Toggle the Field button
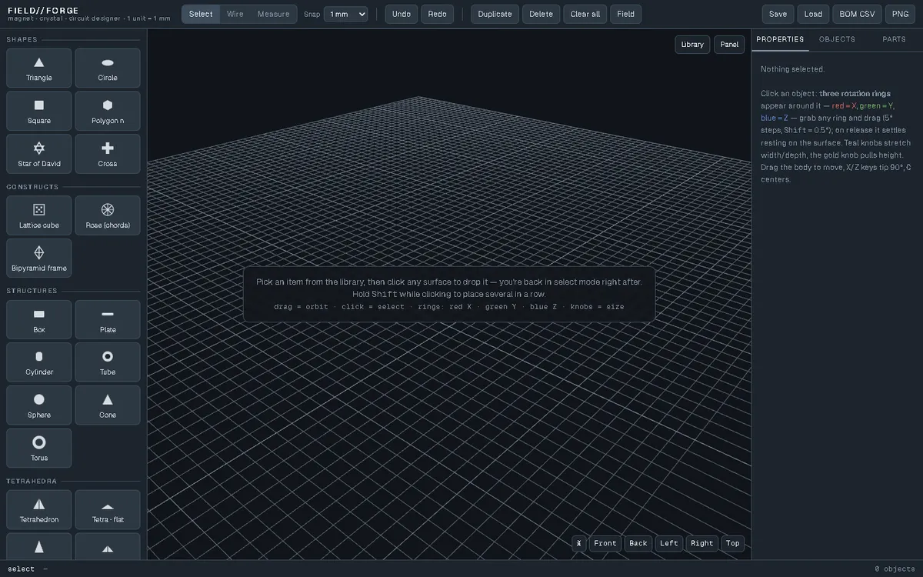 [626, 14]
